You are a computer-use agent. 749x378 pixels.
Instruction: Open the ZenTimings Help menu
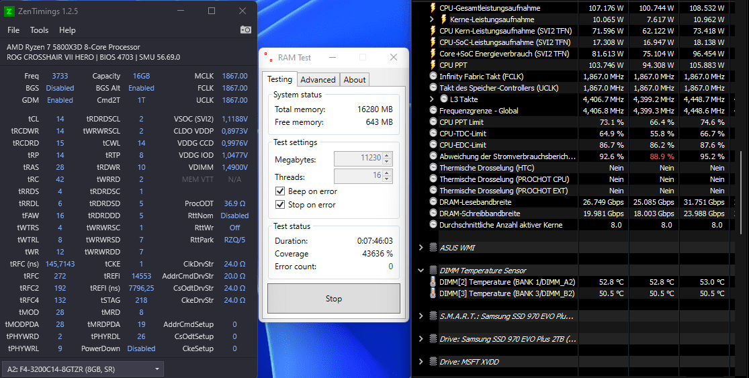(67, 30)
